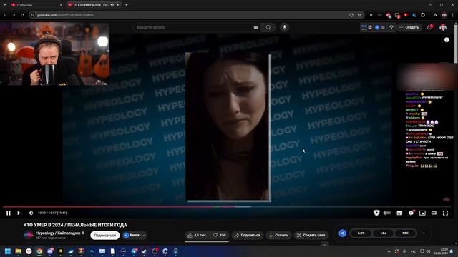Click the Скачать download button
This screenshot has width=458, height=257.
point(278,235)
